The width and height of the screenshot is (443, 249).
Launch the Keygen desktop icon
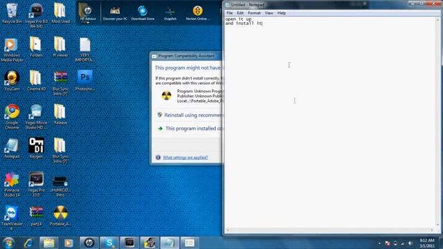pyautogui.click(x=36, y=149)
